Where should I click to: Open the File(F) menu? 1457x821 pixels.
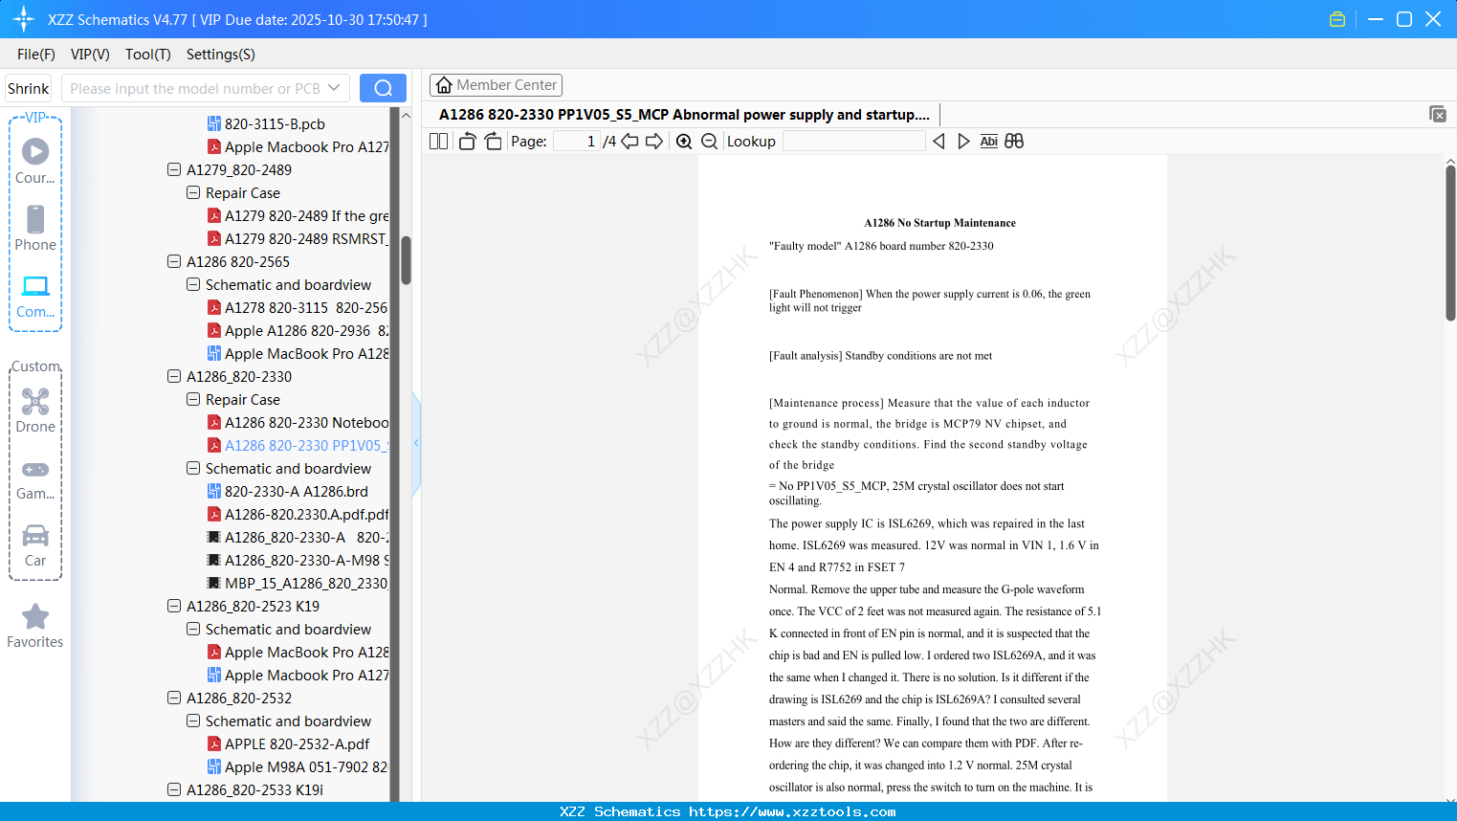pos(36,55)
